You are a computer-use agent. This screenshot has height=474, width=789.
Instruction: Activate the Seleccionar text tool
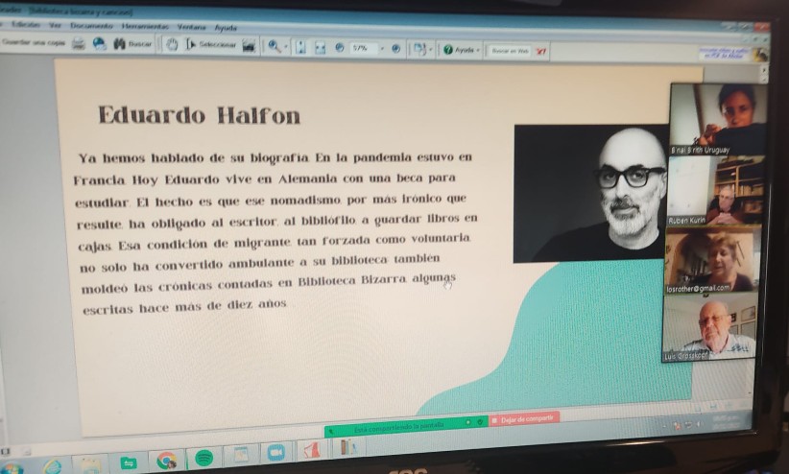(x=211, y=45)
